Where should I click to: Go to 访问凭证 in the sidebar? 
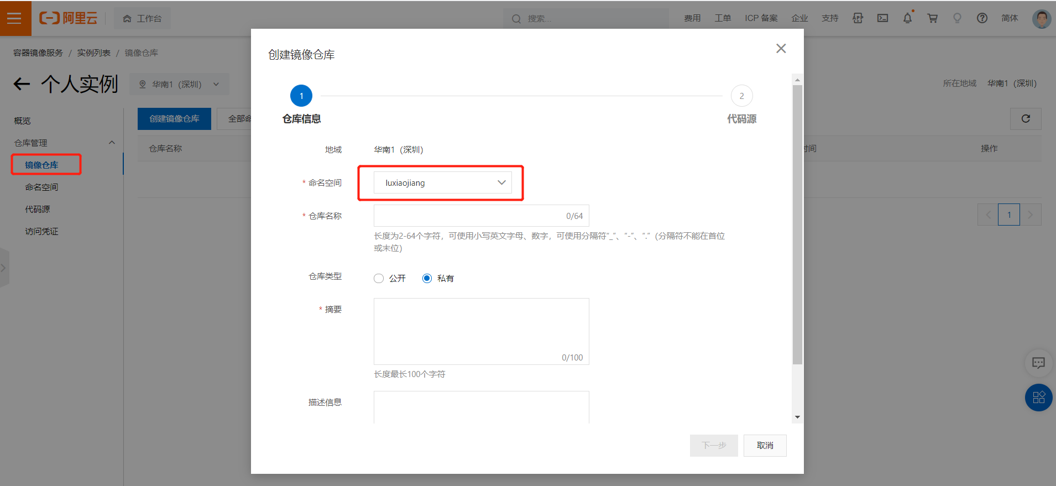click(x=41, y=232)
